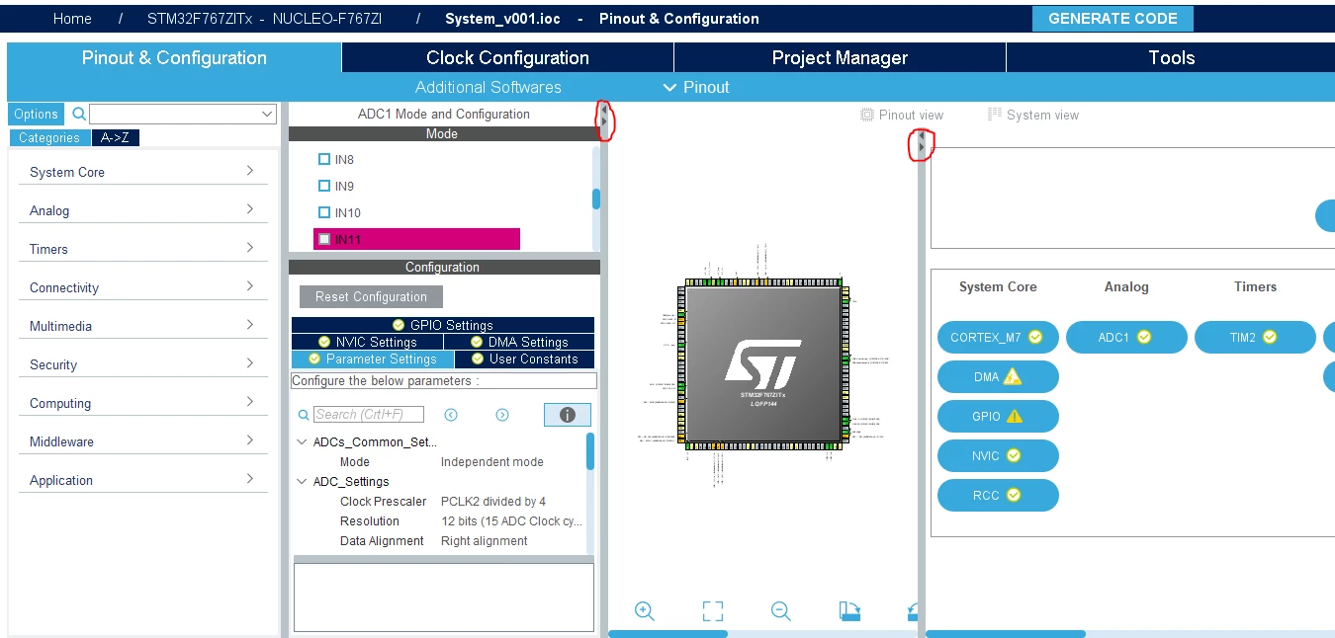Click the GENERATE CODE button
Viewport: 1335px width, 638px height.
(x=1112, y=19)
